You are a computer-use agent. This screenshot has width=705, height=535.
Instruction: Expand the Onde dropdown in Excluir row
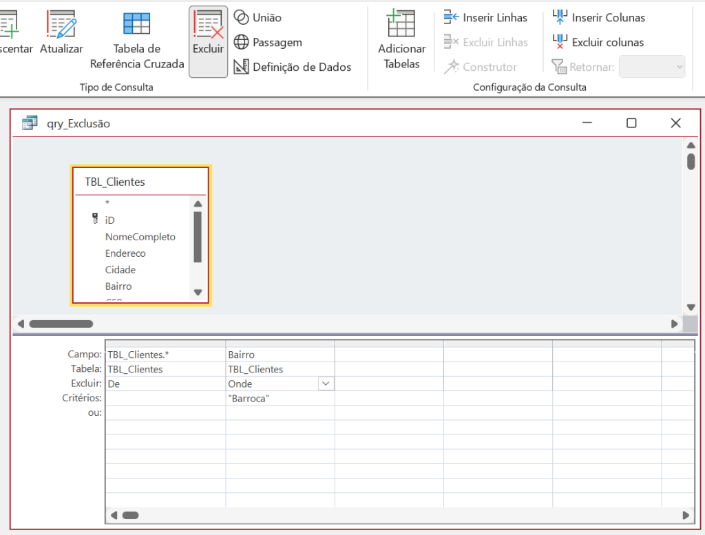click(x=326, y=384)
